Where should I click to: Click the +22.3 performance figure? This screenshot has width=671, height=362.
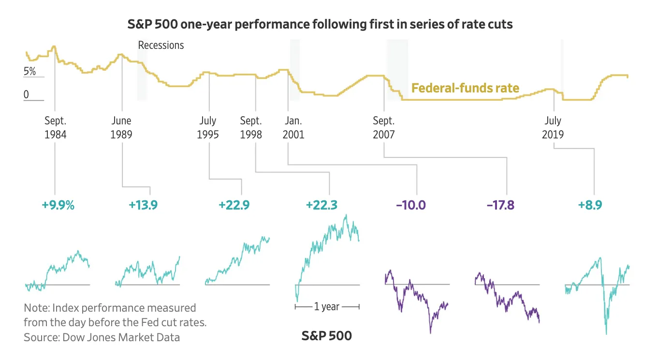point(321,205)
